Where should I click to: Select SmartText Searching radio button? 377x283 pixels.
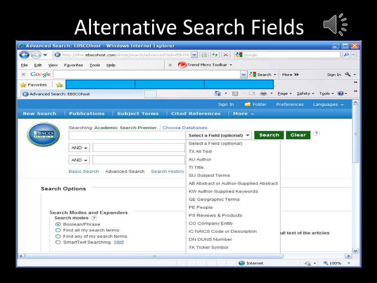pyautogui.click(x=58, y=242)
